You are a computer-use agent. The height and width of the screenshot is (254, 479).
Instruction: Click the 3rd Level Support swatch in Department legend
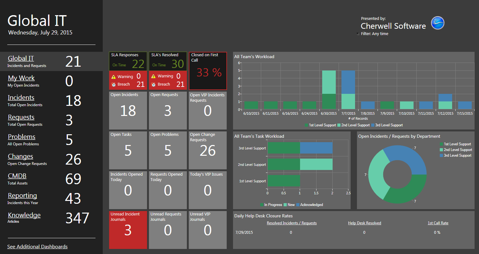[x=441, y=155]
